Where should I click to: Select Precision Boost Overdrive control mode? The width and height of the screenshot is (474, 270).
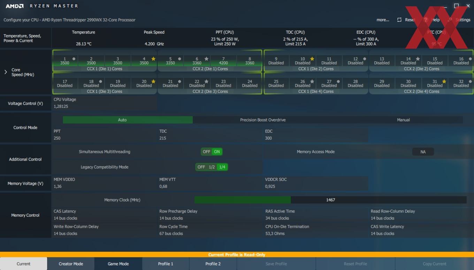(263, 120)
